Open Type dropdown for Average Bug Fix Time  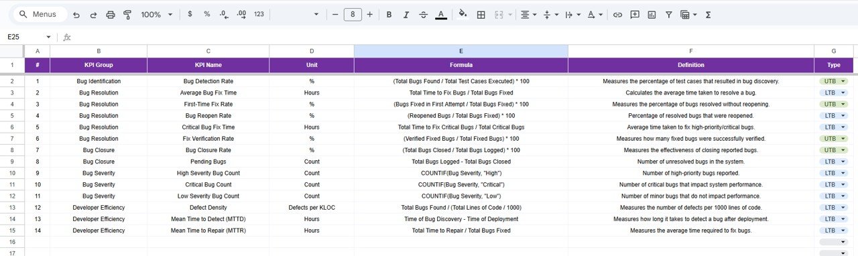coord(843,92)
